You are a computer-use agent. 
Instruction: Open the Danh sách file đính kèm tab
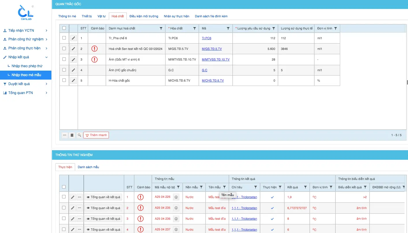point(211,16)
